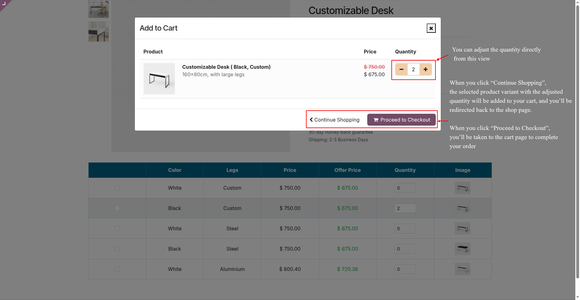Click quantity input in White Aluminium row
This screenshot has height=300, width=580.
[405, 269]
